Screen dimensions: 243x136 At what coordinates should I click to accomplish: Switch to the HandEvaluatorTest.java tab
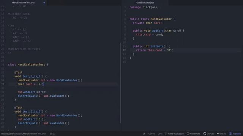pos(23,3)
